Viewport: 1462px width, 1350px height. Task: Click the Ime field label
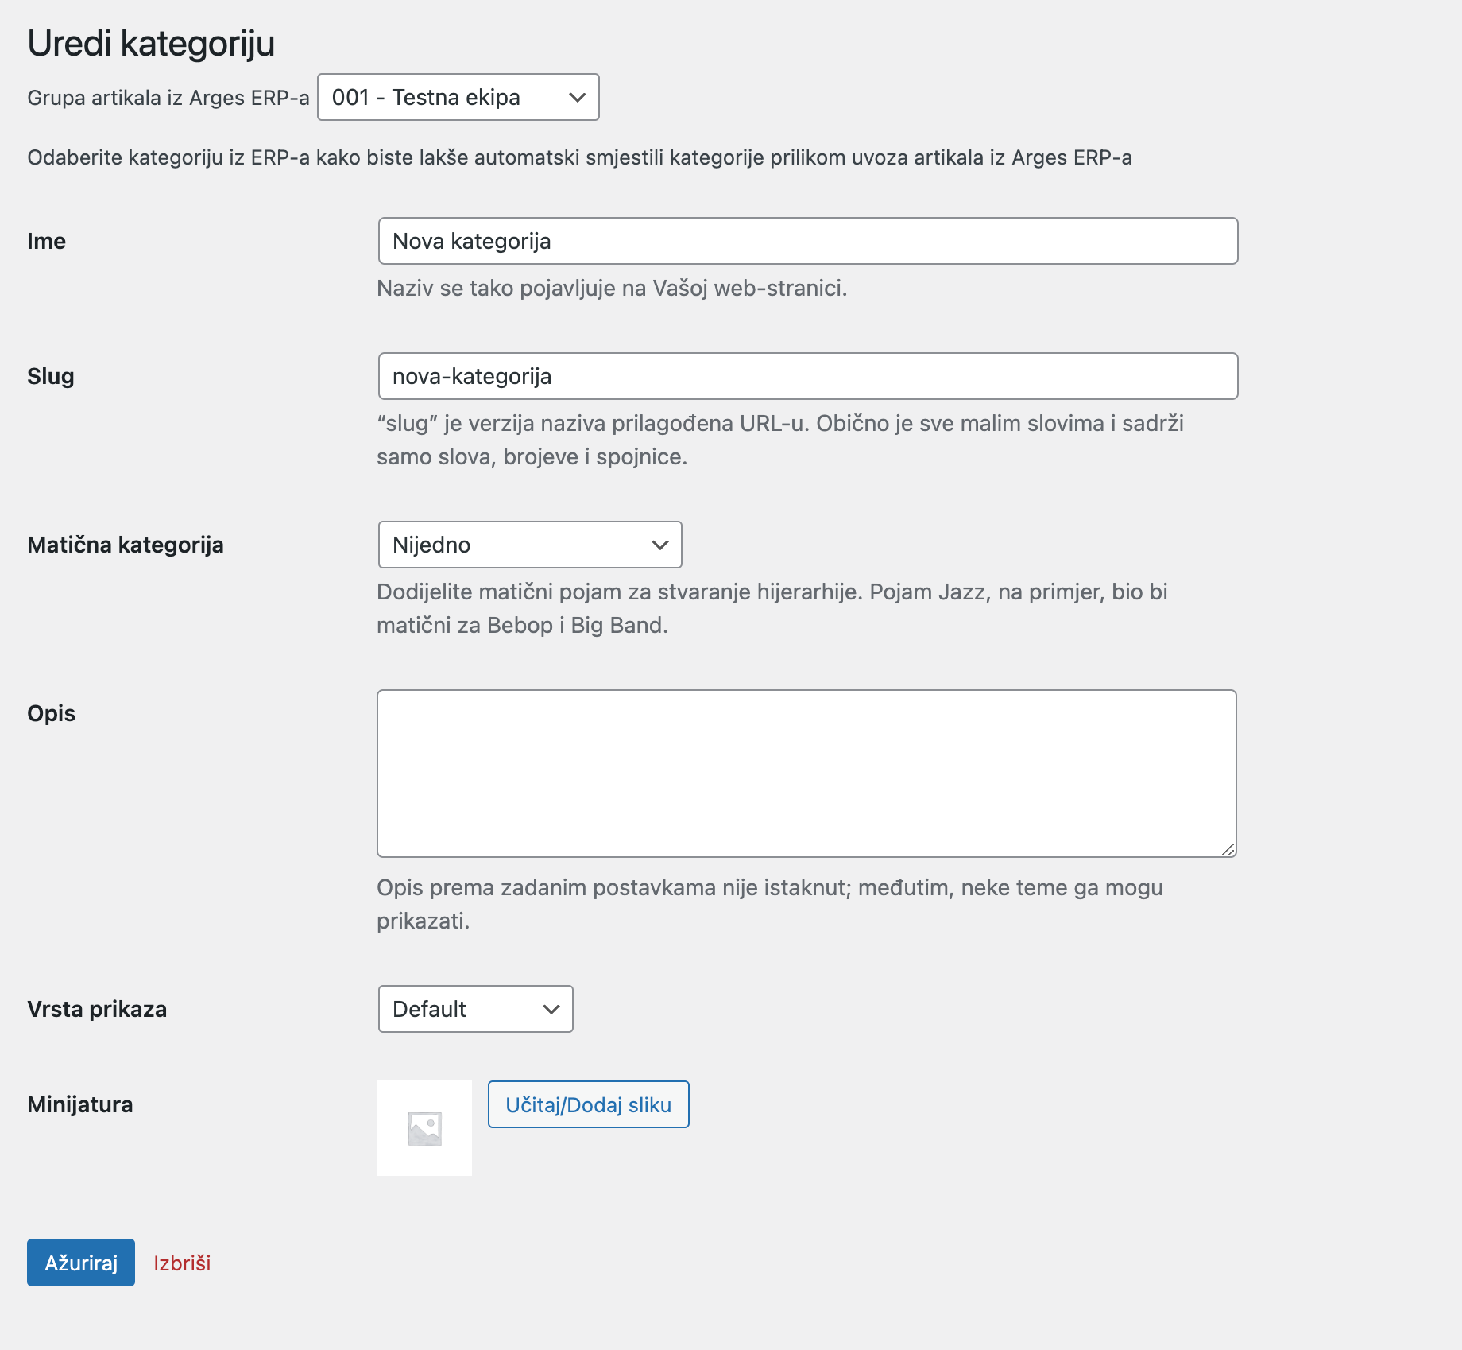coord(46,241)
